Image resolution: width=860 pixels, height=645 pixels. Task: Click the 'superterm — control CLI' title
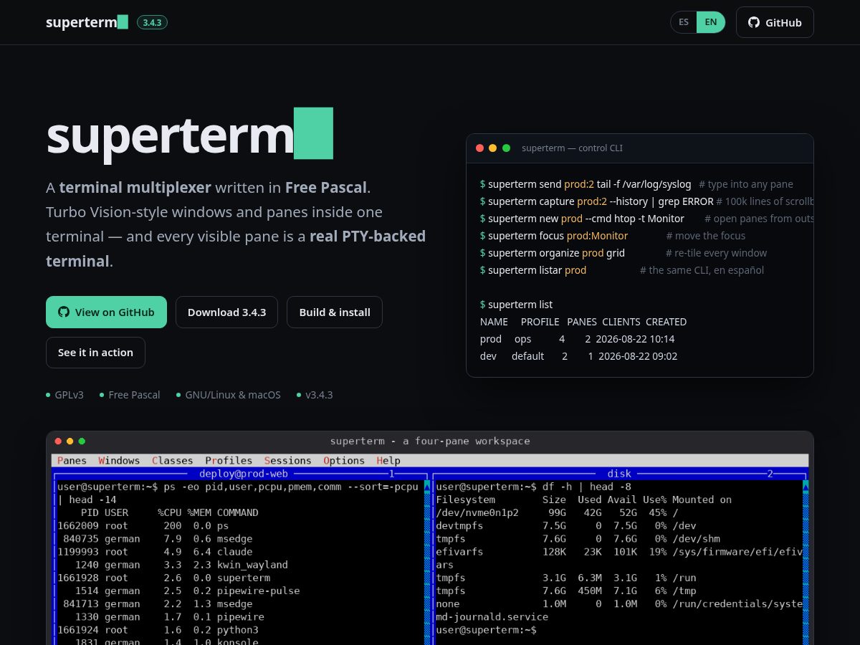coord(572,148)
